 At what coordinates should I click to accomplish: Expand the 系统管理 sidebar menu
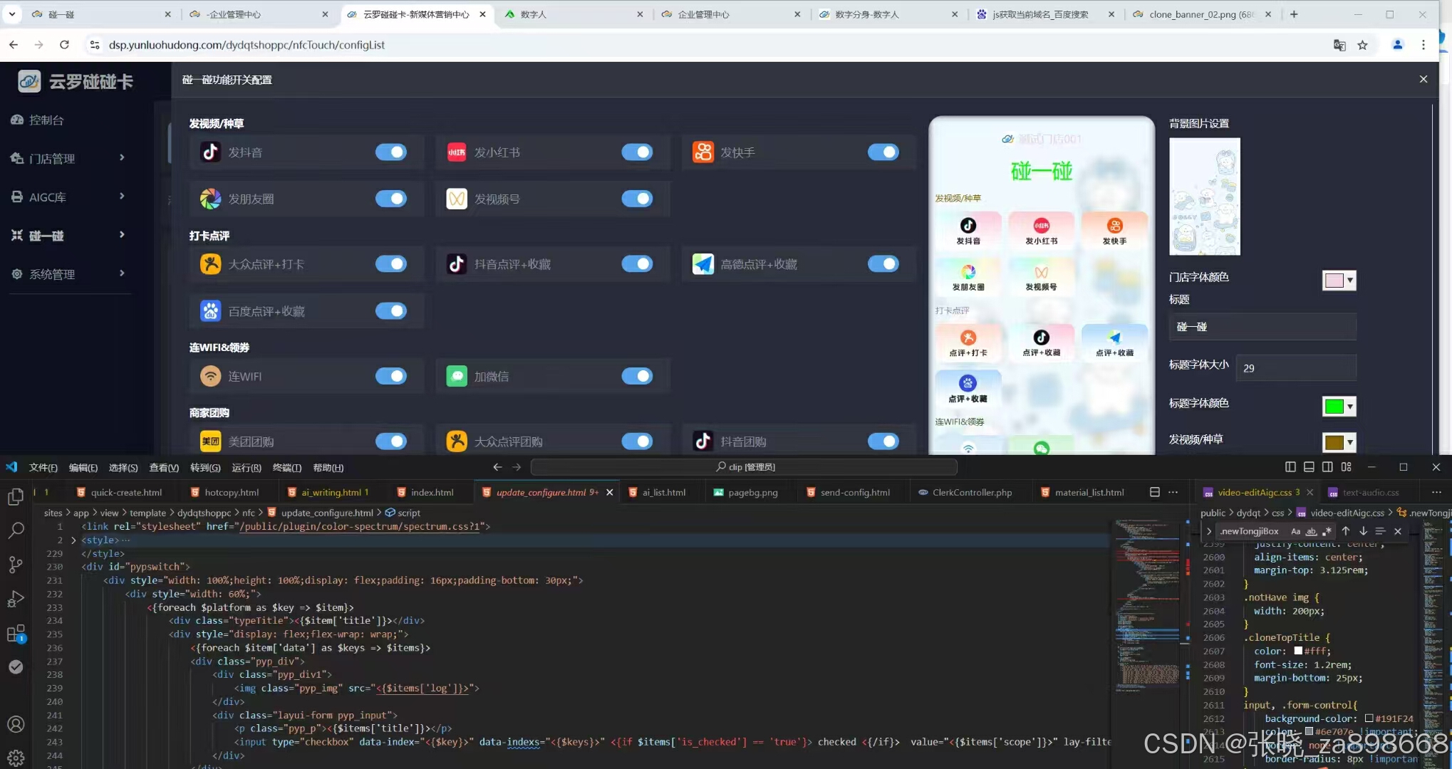pyautogui.click(x=68, y=274)
